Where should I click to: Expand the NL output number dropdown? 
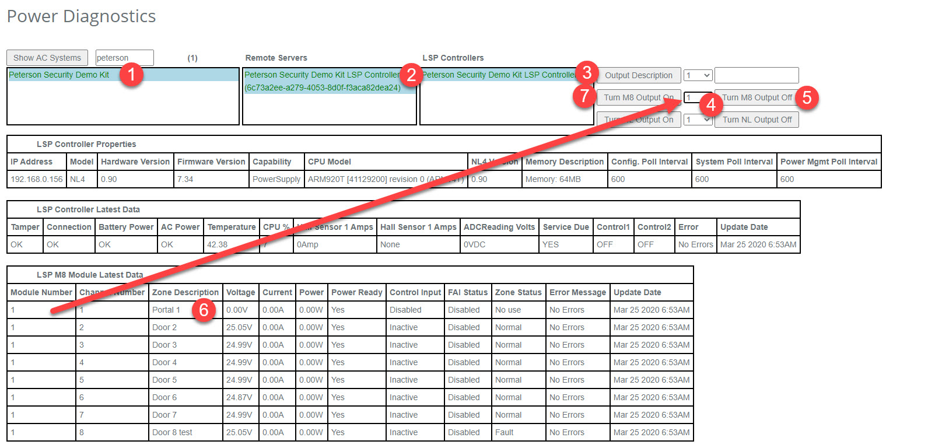[x=698, y=120]
